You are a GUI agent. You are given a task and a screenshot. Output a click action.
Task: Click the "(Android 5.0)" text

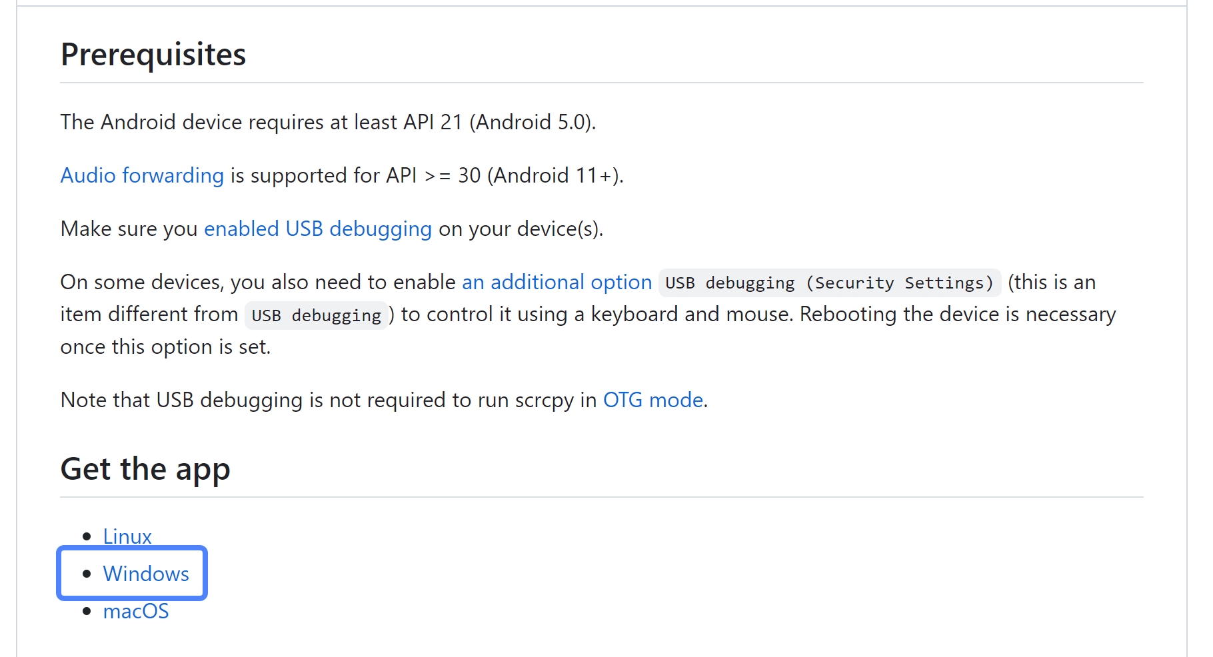click(x=532, y=122)
